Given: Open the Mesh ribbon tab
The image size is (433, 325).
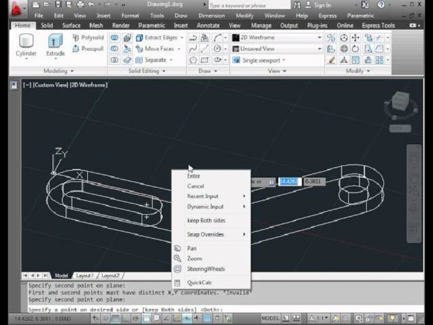Looking at the screenshot, I should [x=95, y=25].
